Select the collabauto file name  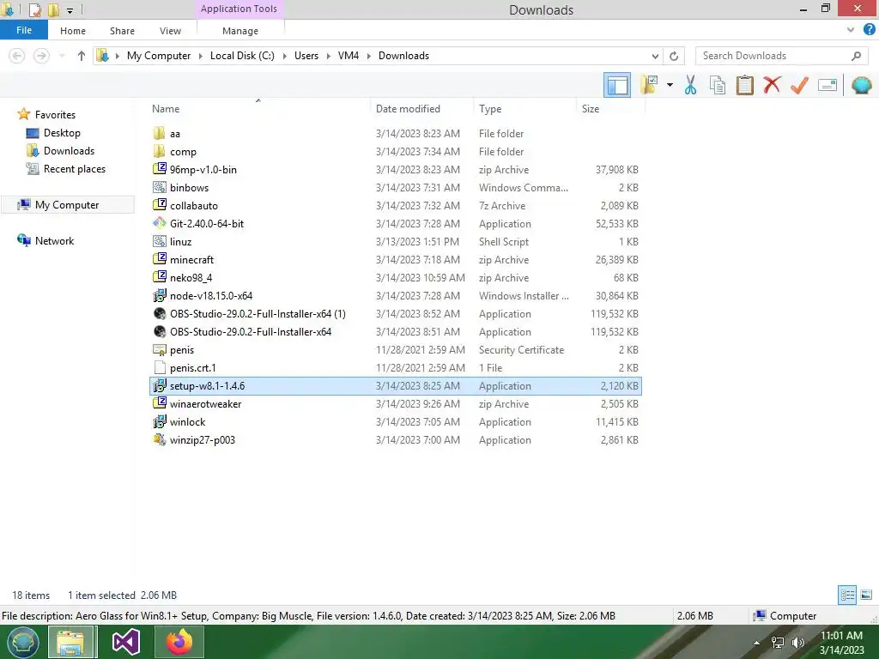coord(194,206)
